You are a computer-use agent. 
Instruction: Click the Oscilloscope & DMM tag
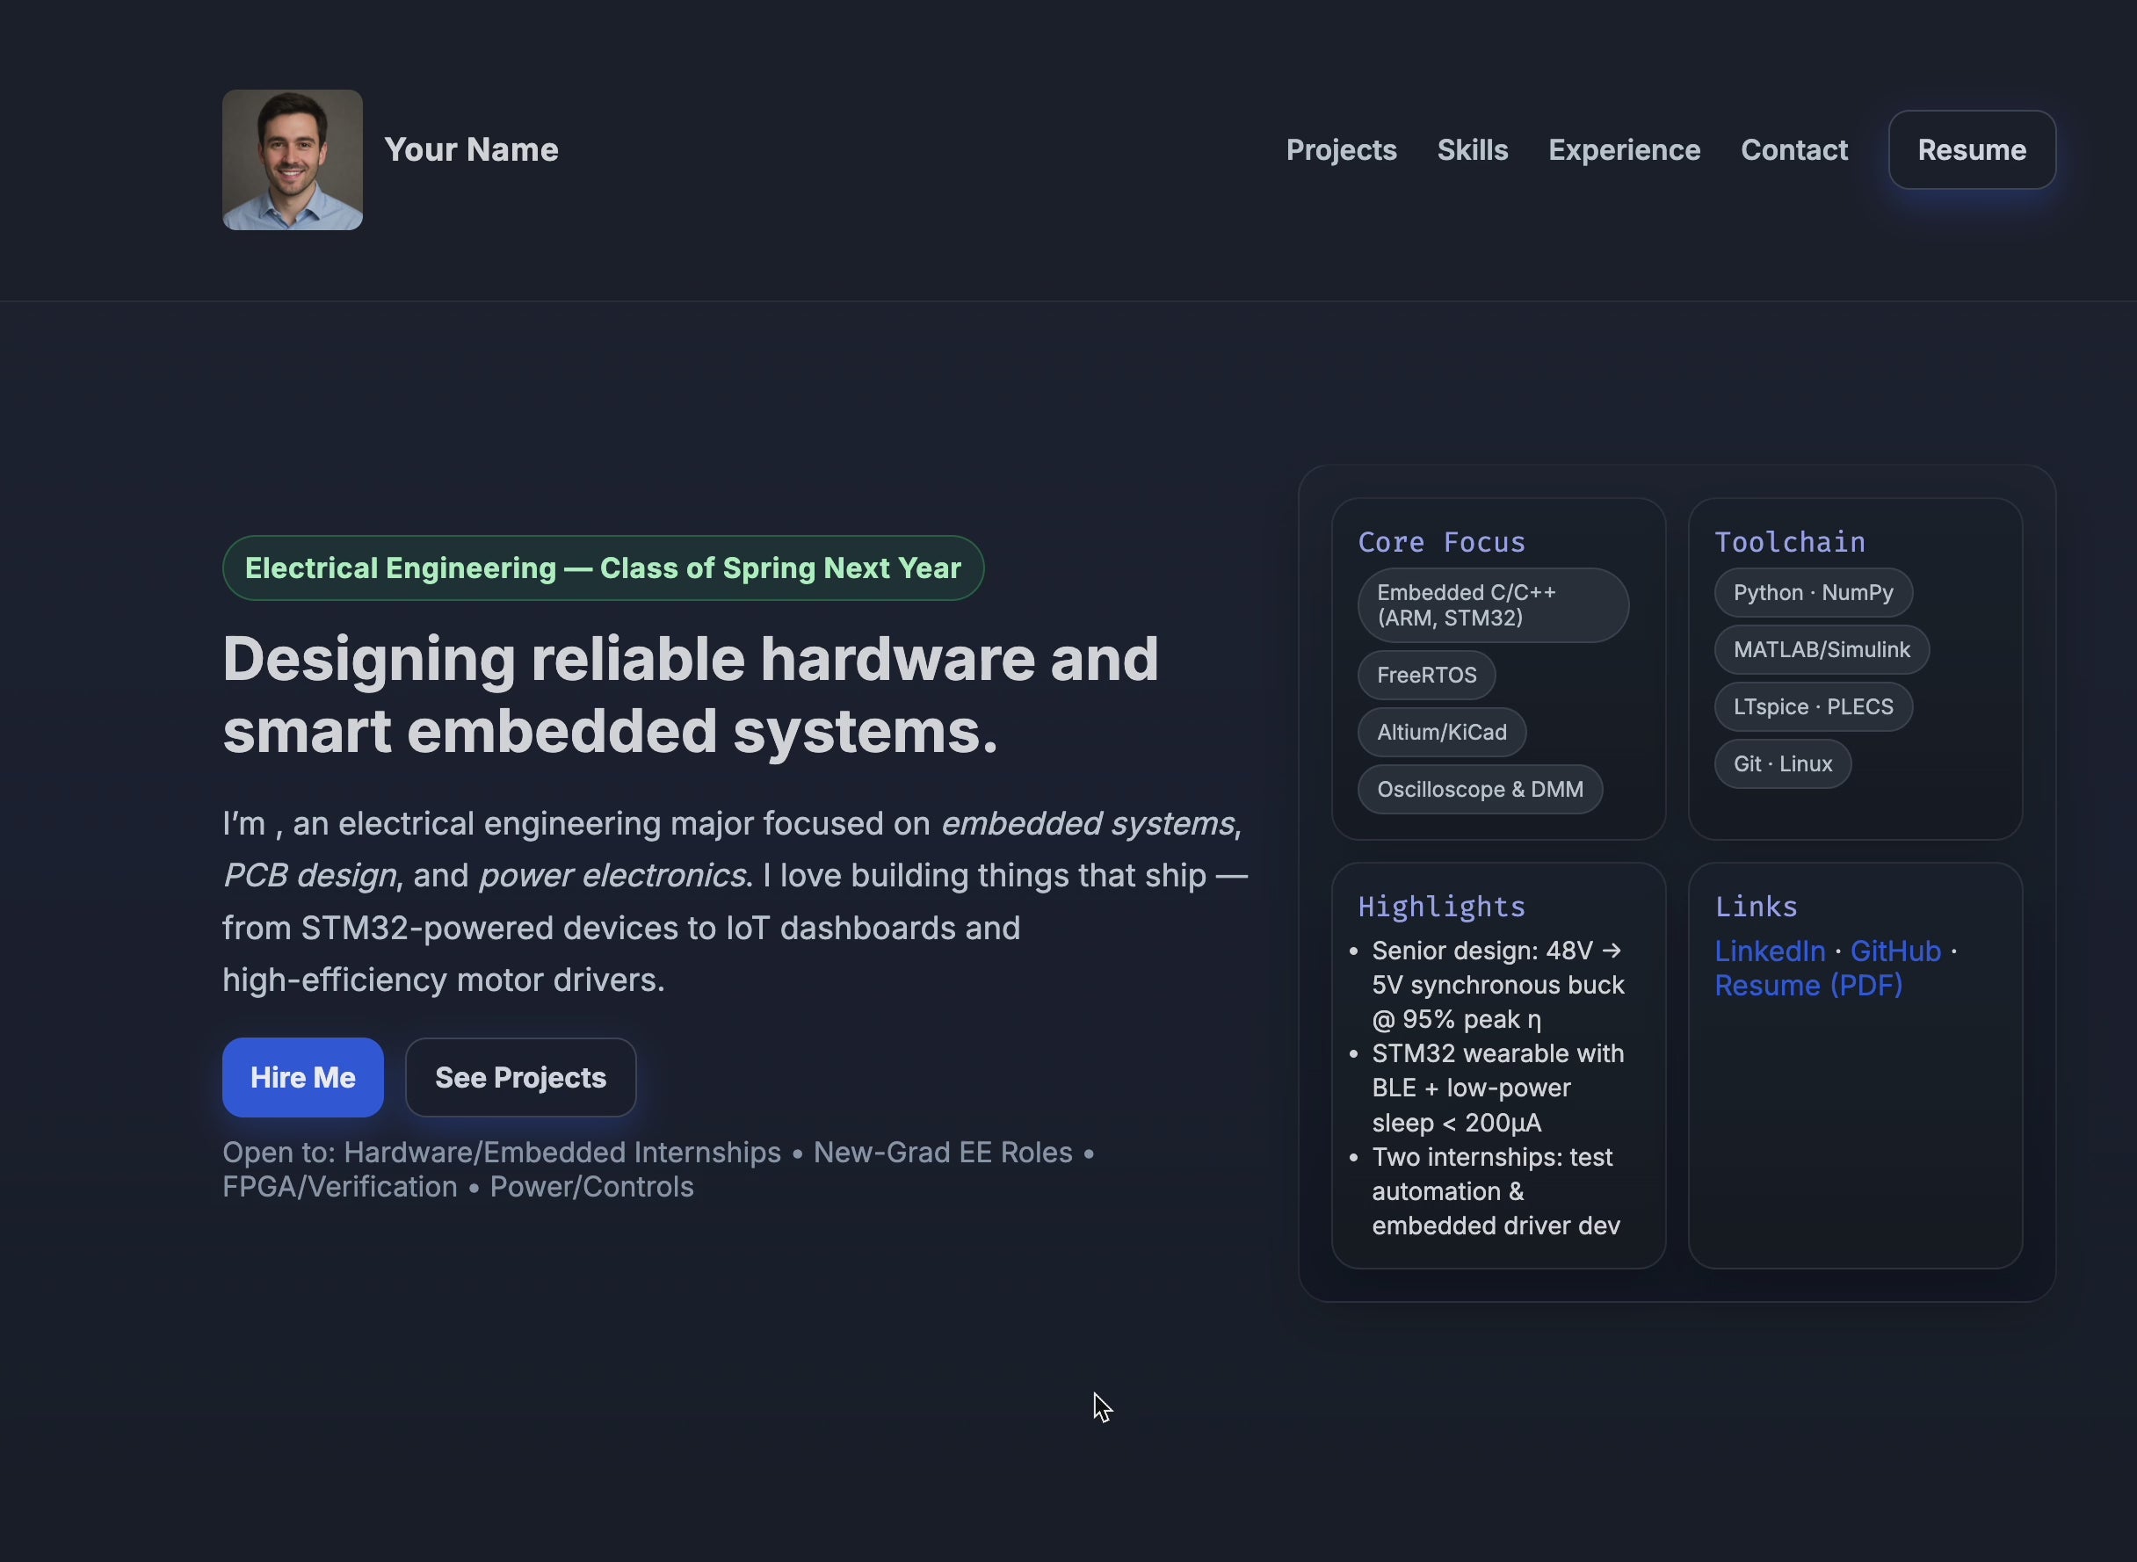tap(1480, 790)
